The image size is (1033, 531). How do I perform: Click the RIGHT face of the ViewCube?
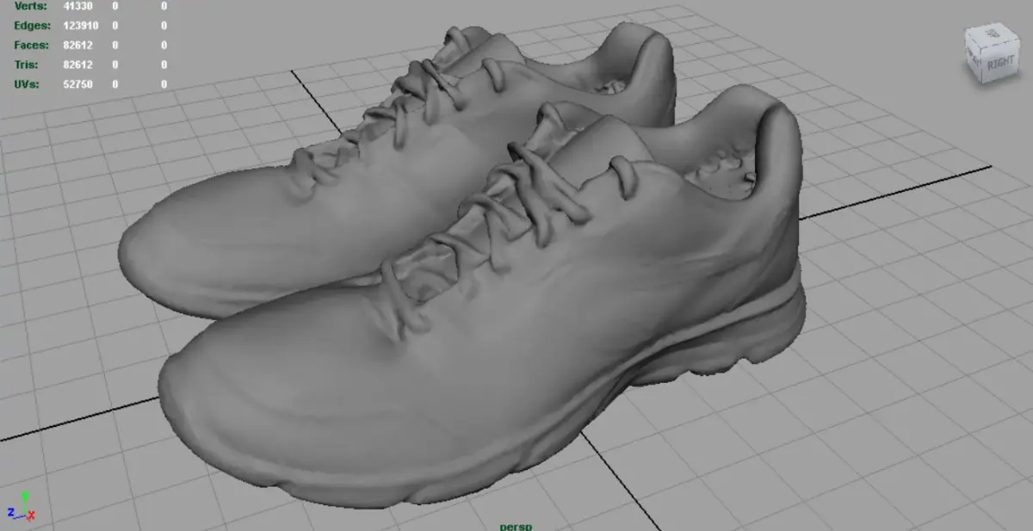999,63
